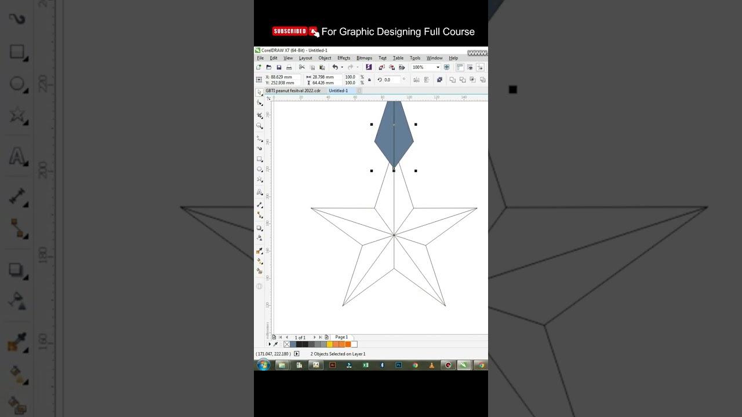Toggle the Lock ratio padlock
This screenshot has height=417, width=742.
[x=369, y=80]
